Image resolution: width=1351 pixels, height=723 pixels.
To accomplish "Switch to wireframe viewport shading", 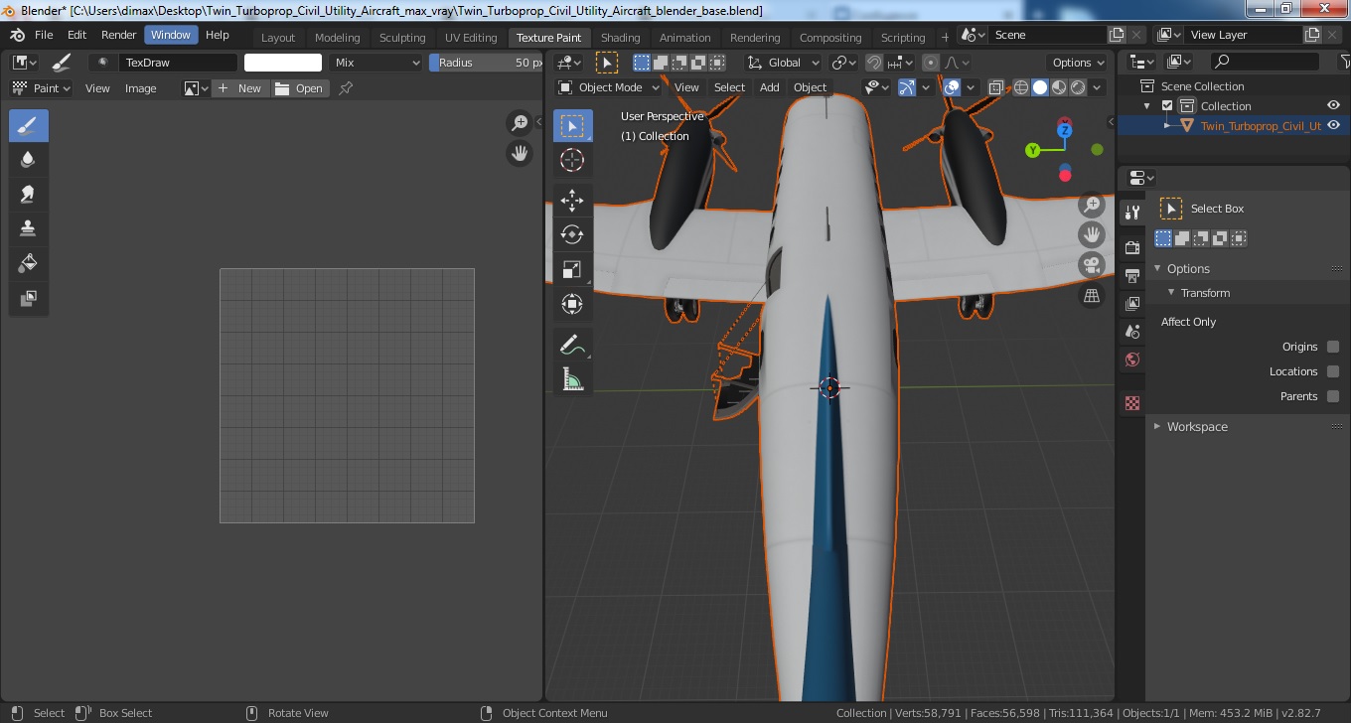I will pos(1021,87).
